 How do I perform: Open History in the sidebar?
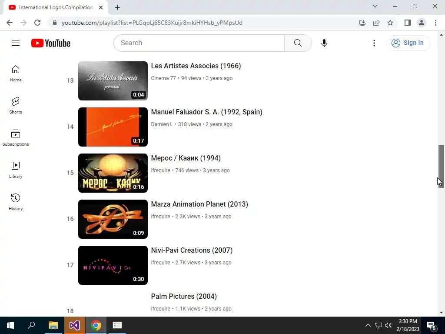[x=16, y=202]
